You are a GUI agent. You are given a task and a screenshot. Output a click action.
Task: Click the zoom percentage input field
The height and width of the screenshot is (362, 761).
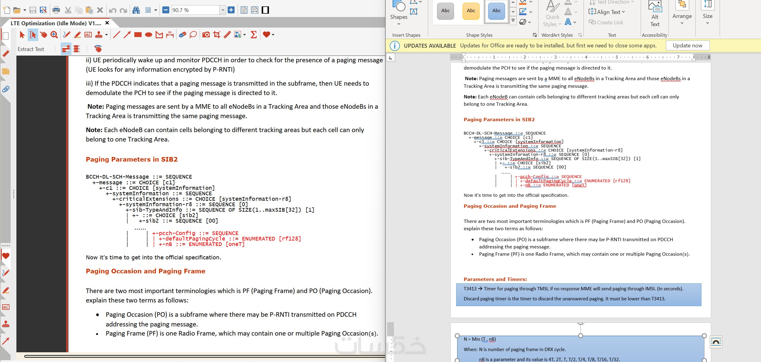point(195,10)
